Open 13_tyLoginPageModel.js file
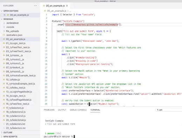The image size is (182, 138). 19,92
